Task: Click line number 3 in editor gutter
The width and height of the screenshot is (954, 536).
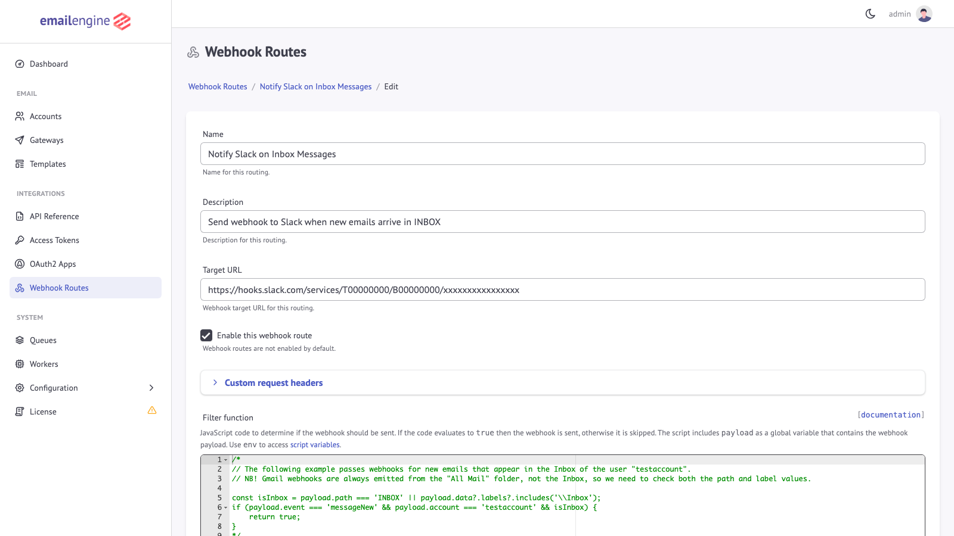Action: (219, 479)
